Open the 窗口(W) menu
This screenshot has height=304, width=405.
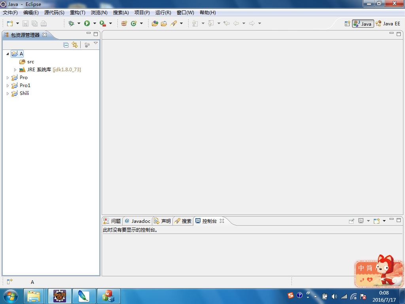pos(185,12)
